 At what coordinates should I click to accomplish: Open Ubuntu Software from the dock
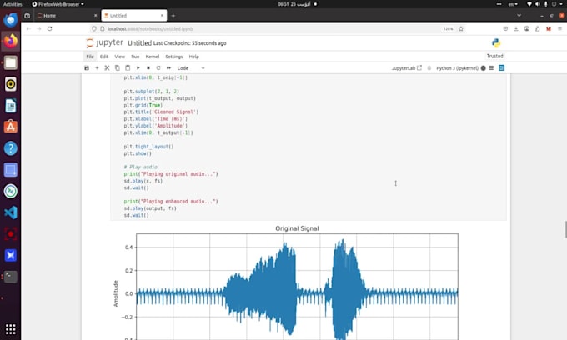pos(11,127)
